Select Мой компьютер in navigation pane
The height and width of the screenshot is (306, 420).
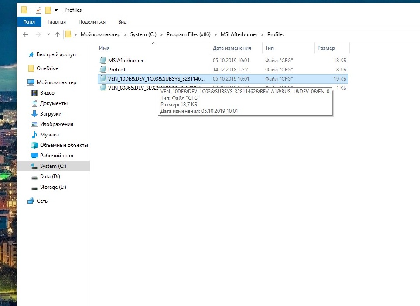(56, 82)
